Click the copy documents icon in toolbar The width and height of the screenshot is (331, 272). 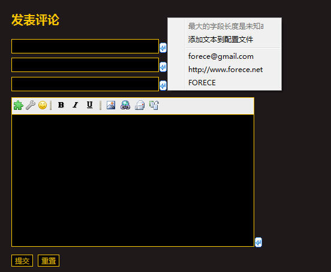(154, 105)
